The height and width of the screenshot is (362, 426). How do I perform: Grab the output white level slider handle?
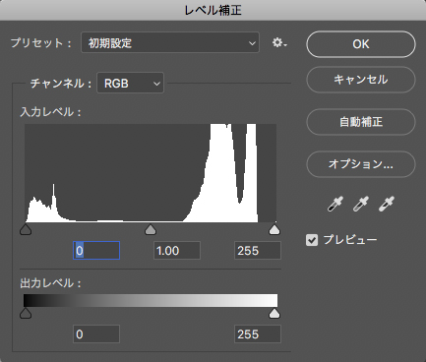[x=274, y=314]
